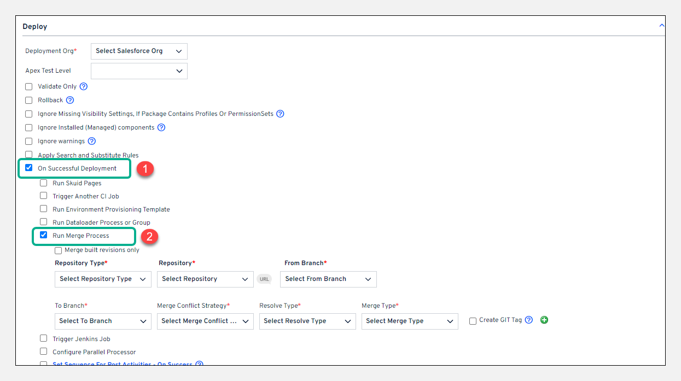
Task: Open the Merge Type dropdown
Action: coord(409,321)
